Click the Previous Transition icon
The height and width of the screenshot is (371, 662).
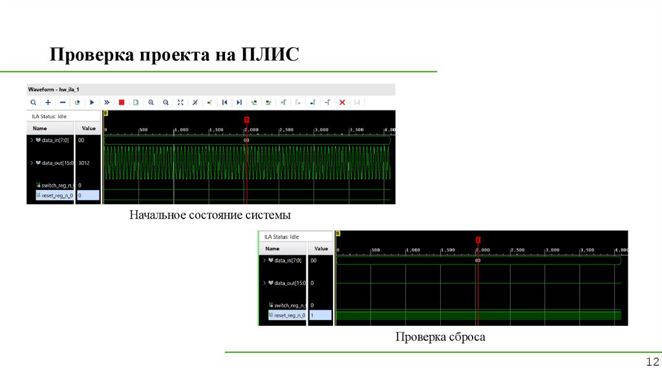coord(253,102)
